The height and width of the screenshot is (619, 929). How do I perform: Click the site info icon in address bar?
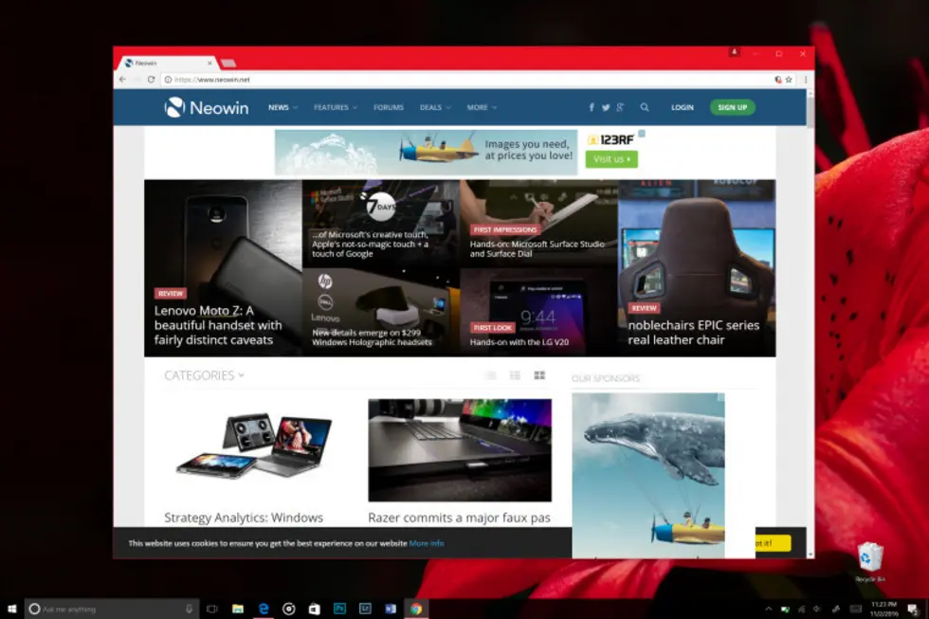point(169,80)
